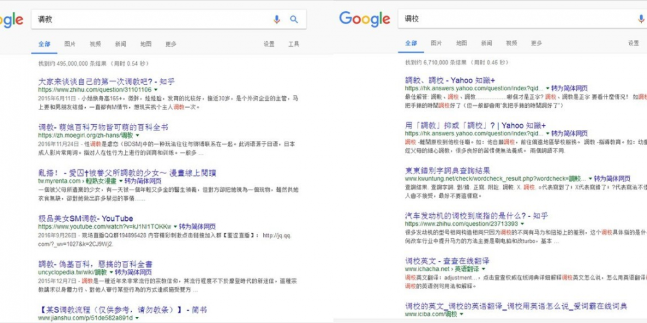This screenshot has height=323, width=647.
Task: Expand arrow beside tw.myrenta.com URL
Action: [121, 181]
